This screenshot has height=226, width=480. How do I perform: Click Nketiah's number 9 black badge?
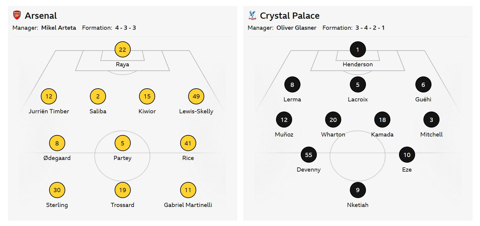[358, 190]
